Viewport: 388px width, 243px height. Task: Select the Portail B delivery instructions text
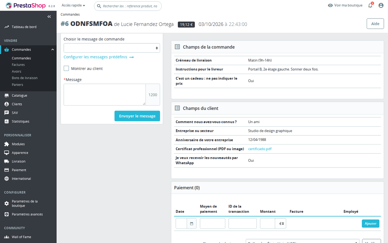[x=283, y=69]
